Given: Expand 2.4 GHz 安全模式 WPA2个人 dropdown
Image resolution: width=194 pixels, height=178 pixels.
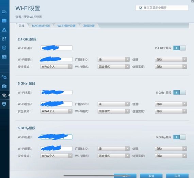Looking at the screenshot, I should point(56,67).
